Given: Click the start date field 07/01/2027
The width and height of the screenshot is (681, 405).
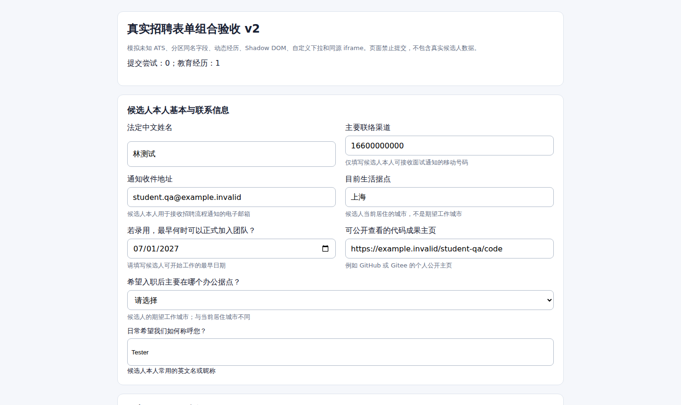Looking at the screenshot, I should click(x=231, y=249).
